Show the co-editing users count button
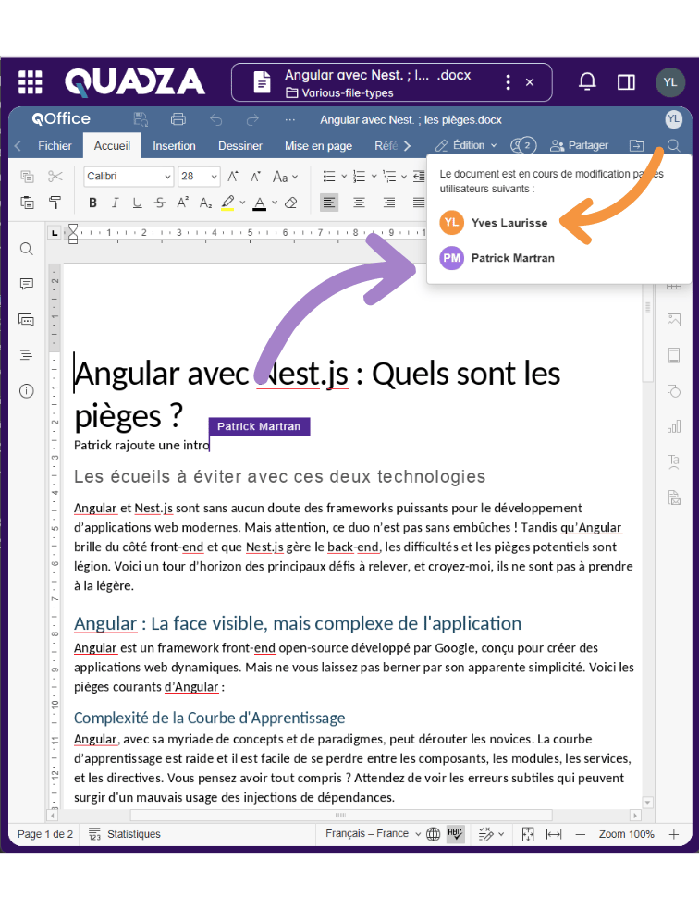The height and width of the screenshot is (909, 699). coord(522,145)
